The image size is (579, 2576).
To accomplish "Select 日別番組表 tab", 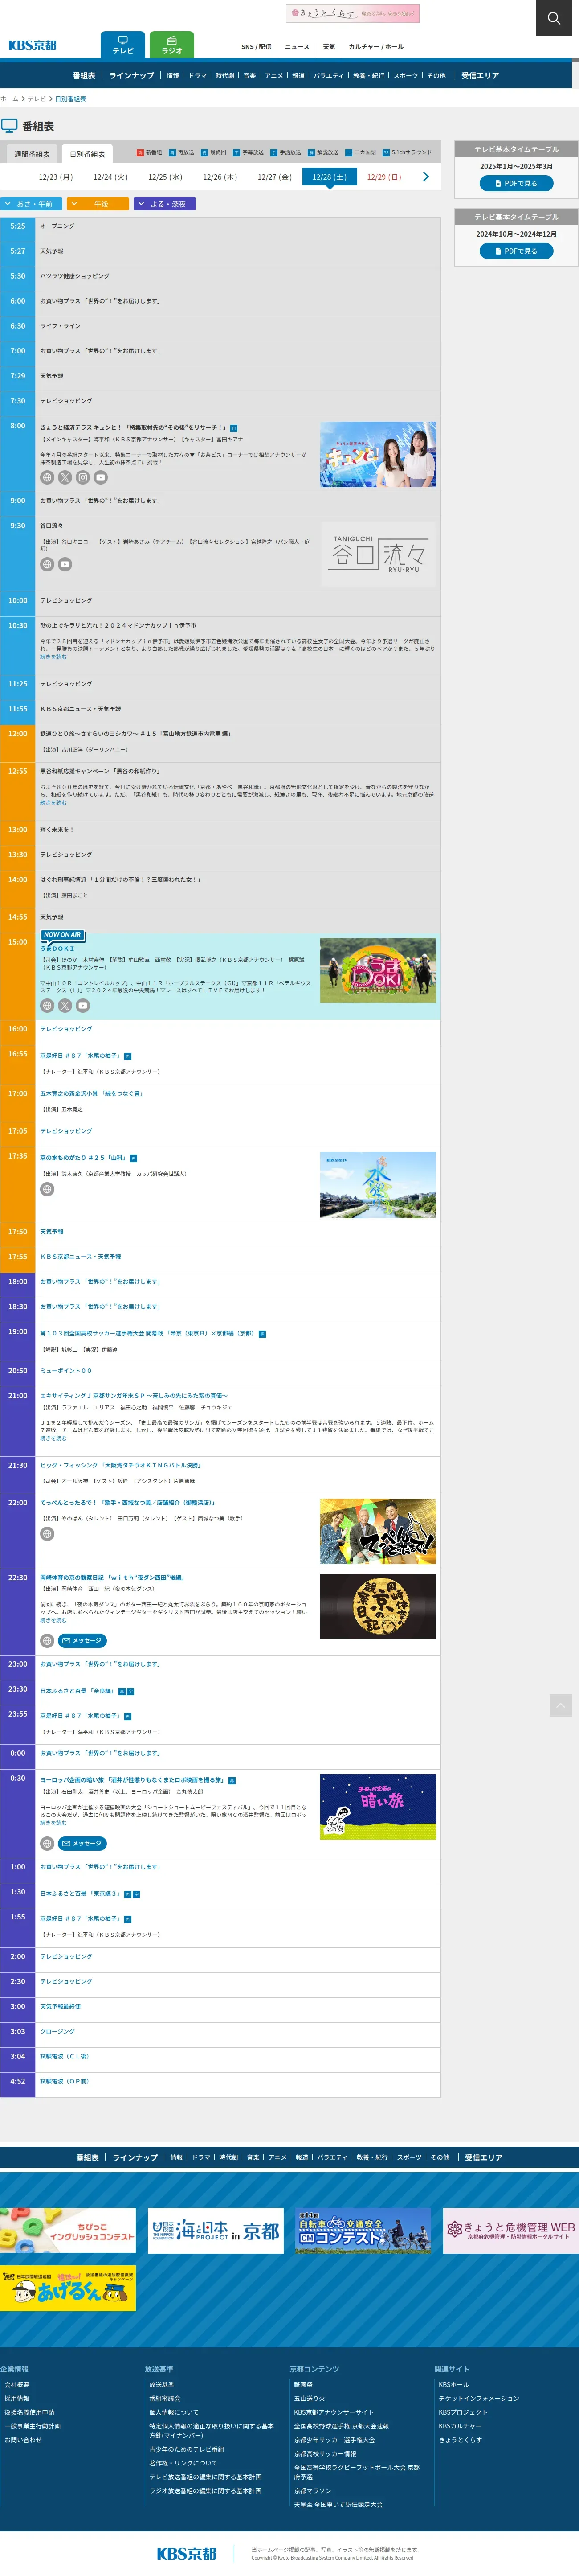I will tap(87, 154).
